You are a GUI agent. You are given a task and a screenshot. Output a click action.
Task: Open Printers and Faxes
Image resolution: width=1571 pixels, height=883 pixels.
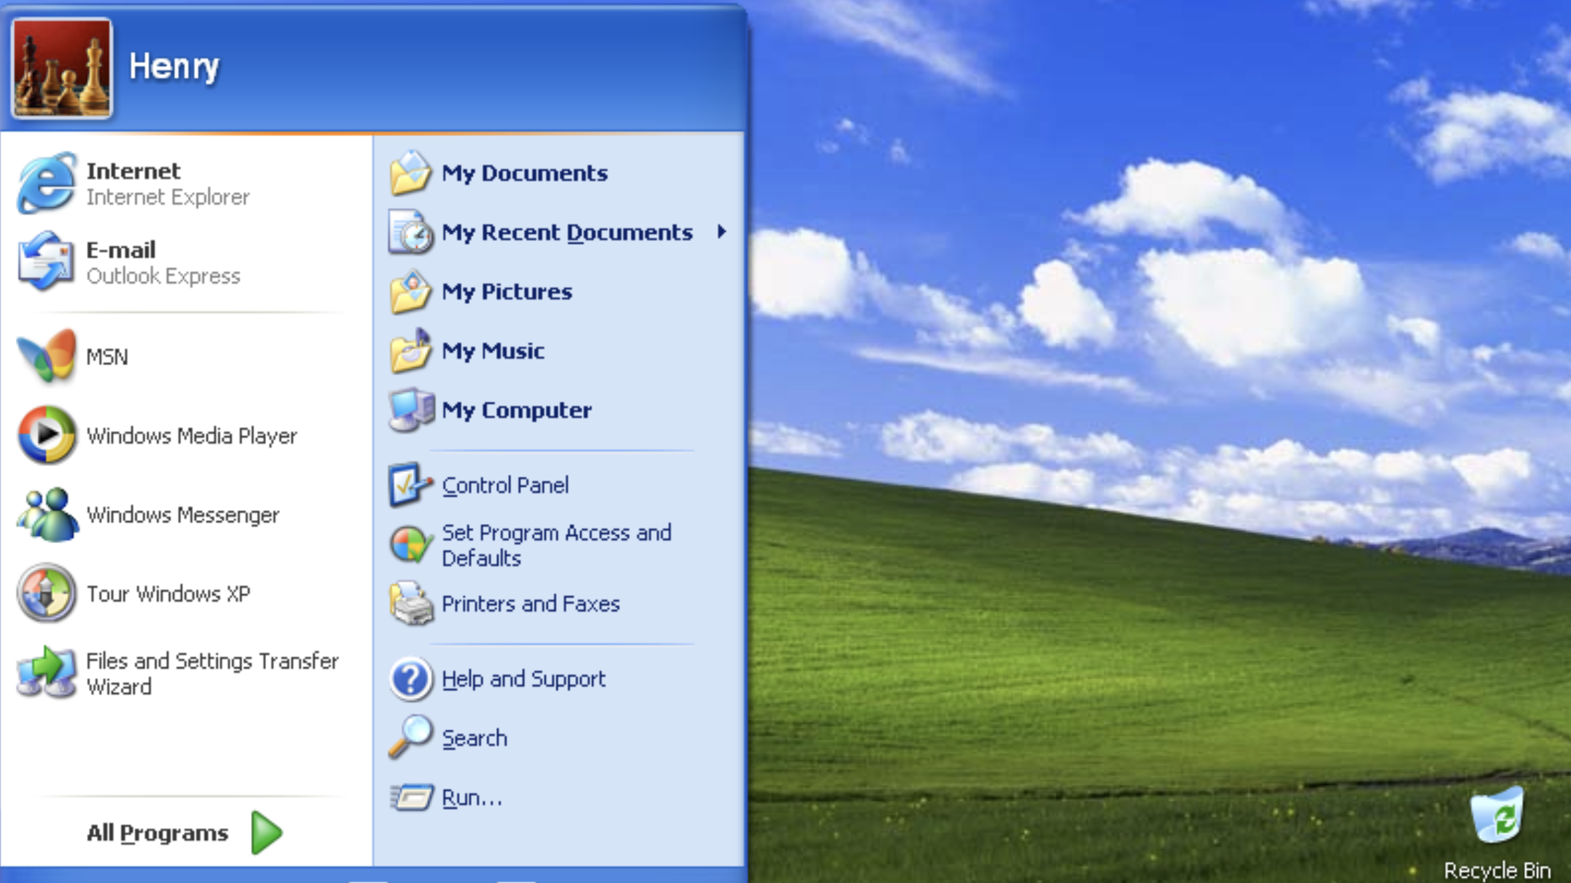[x=531, y=603]
